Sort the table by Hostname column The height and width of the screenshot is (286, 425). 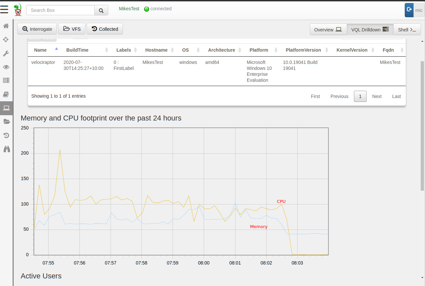click(156, 50)
